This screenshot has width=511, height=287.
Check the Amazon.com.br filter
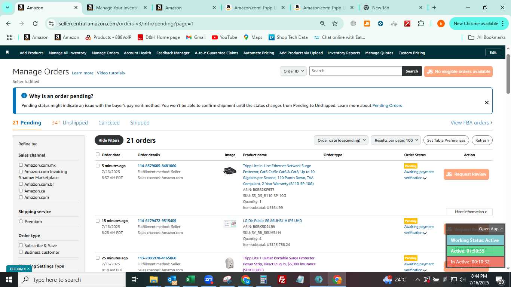(21, 184)
